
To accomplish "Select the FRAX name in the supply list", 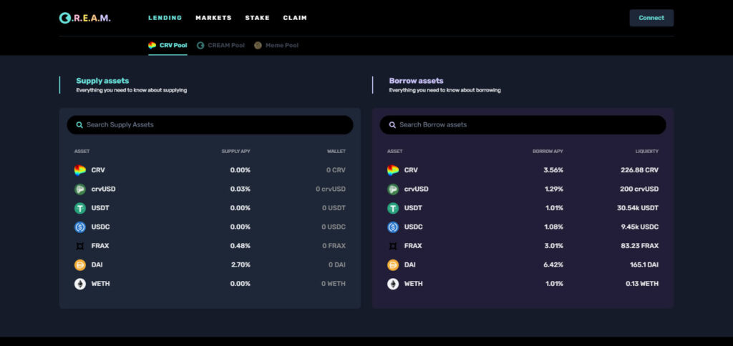I will (100, 246).
